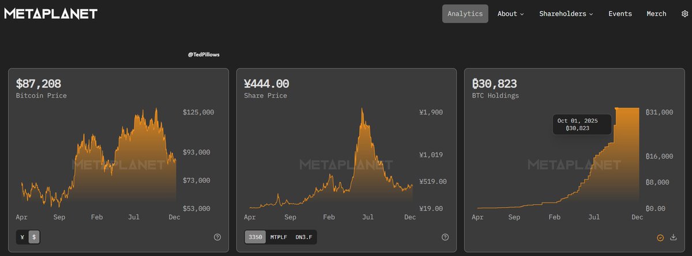Go to the Events page
692x256 pixels.
pyautogui.click(x=620, y=14)
